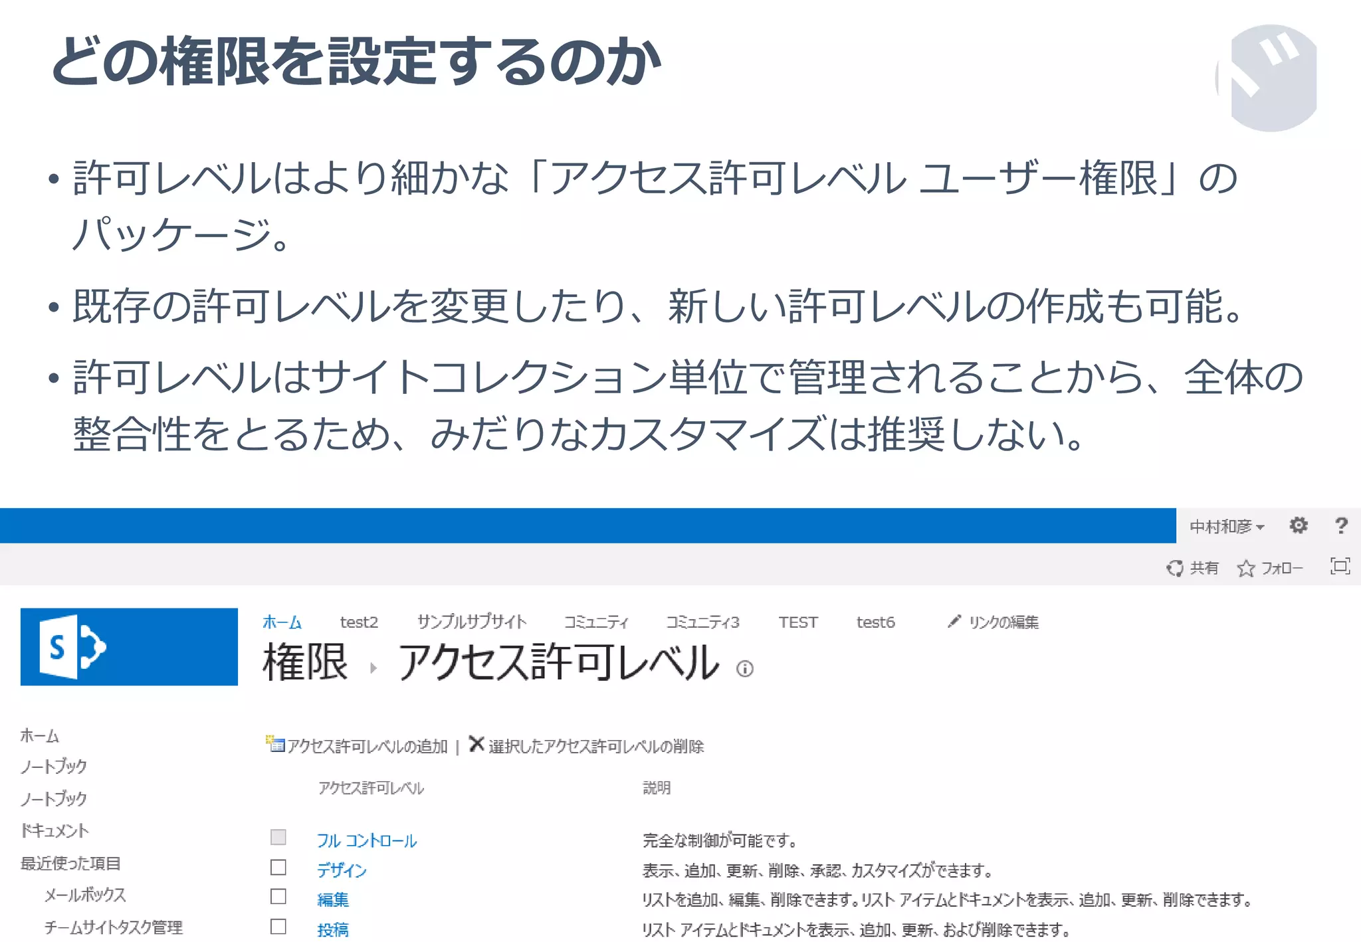The width and height of the screenshot is (1361, 942).
Task: Open チームサイトタスク管理 in the sidebar
Action: click(114, 927)
